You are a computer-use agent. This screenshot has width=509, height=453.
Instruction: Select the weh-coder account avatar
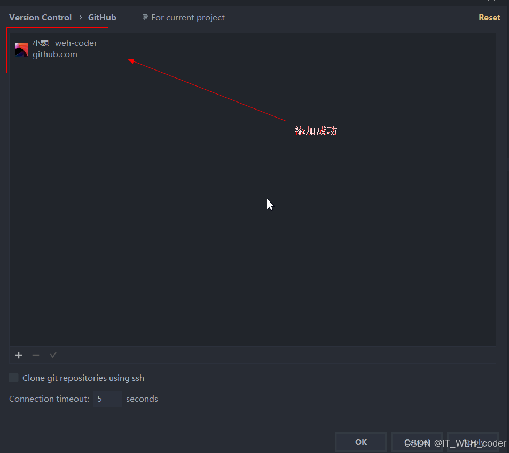pos(21,50)
